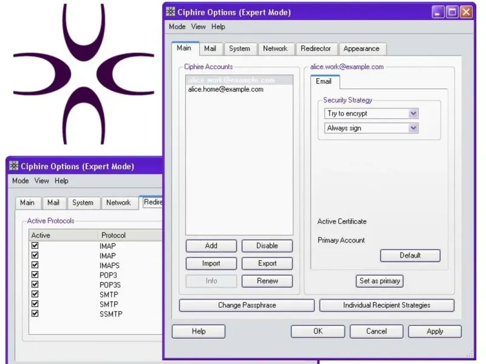The image size is (486, 364).
Task: Click the Protocol column header
Action: tap(130, 235)
